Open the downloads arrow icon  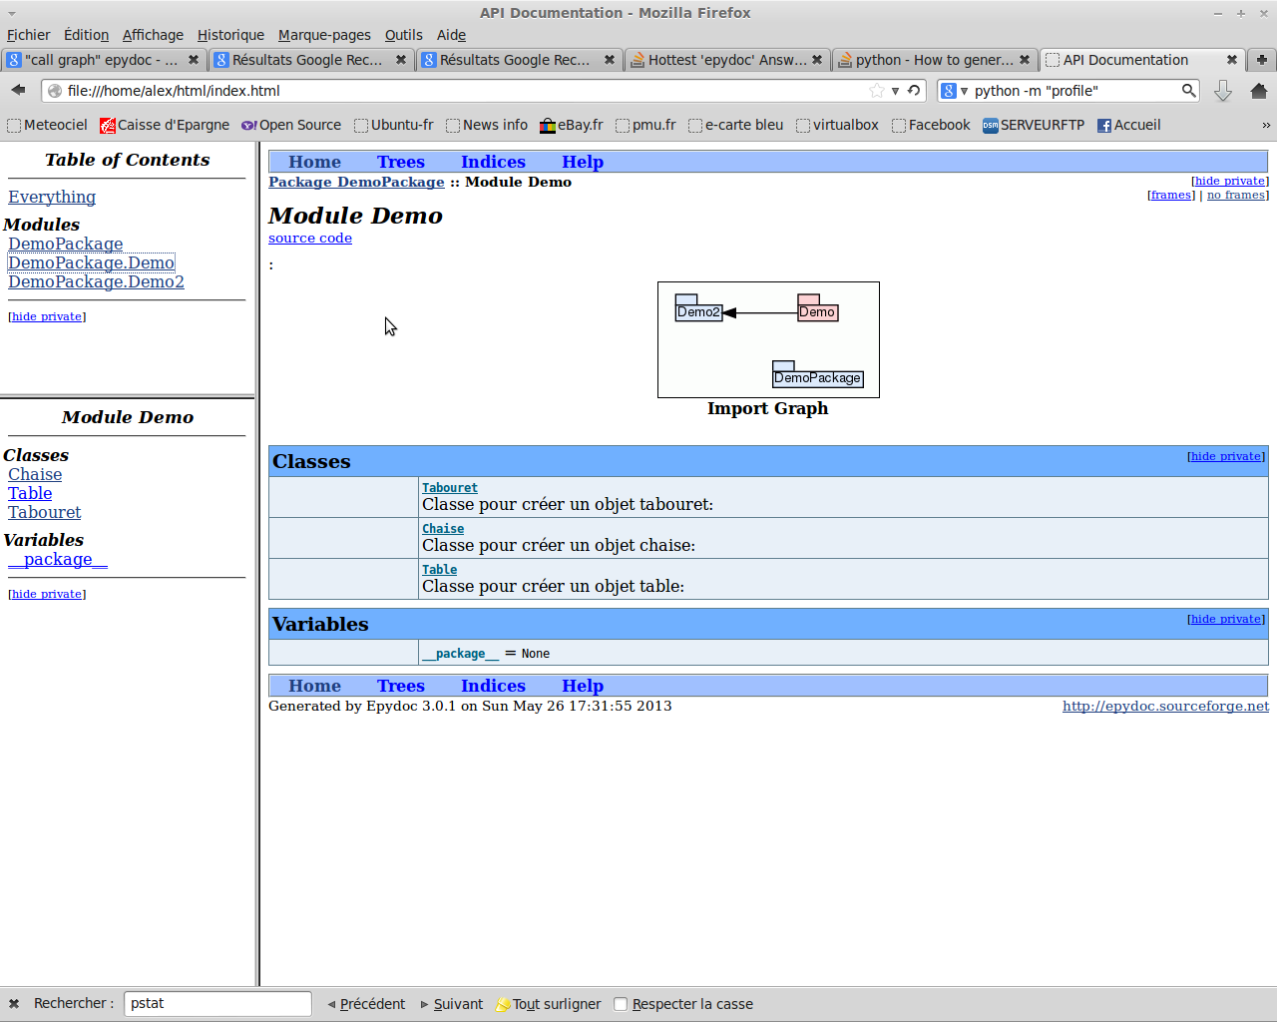coord(1223,91)
